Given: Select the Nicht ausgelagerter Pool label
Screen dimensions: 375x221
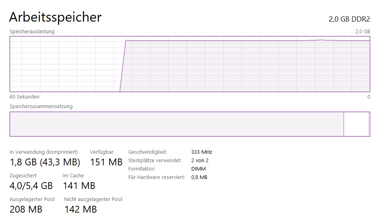Looking at the screenshot, I should tap(93, 199).
